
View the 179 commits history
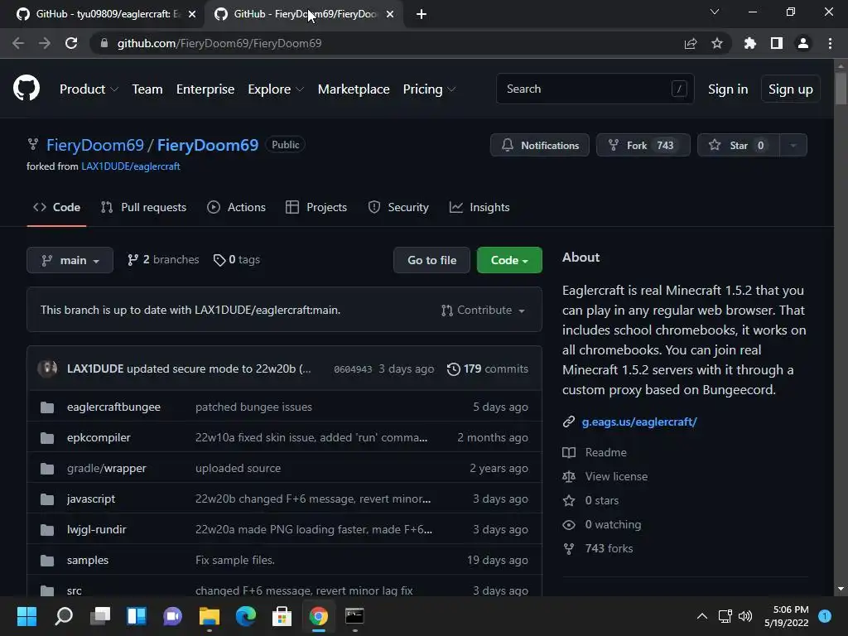click(x=488, y=369)
